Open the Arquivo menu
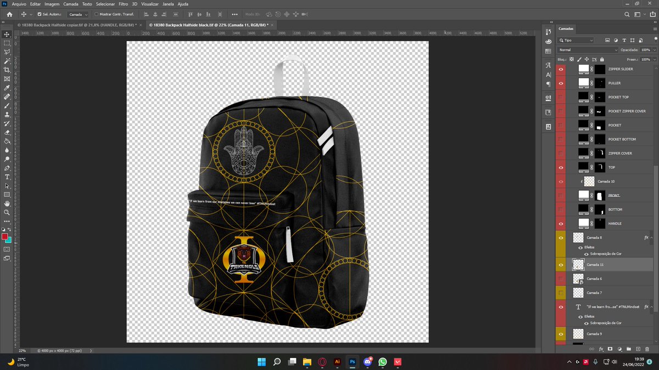Image resolution: width=659 pixels, height=370 pixels. 19,4
